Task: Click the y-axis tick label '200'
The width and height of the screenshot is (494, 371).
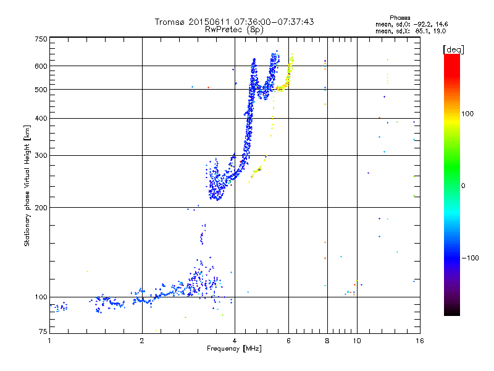Action: pos(41,208)
